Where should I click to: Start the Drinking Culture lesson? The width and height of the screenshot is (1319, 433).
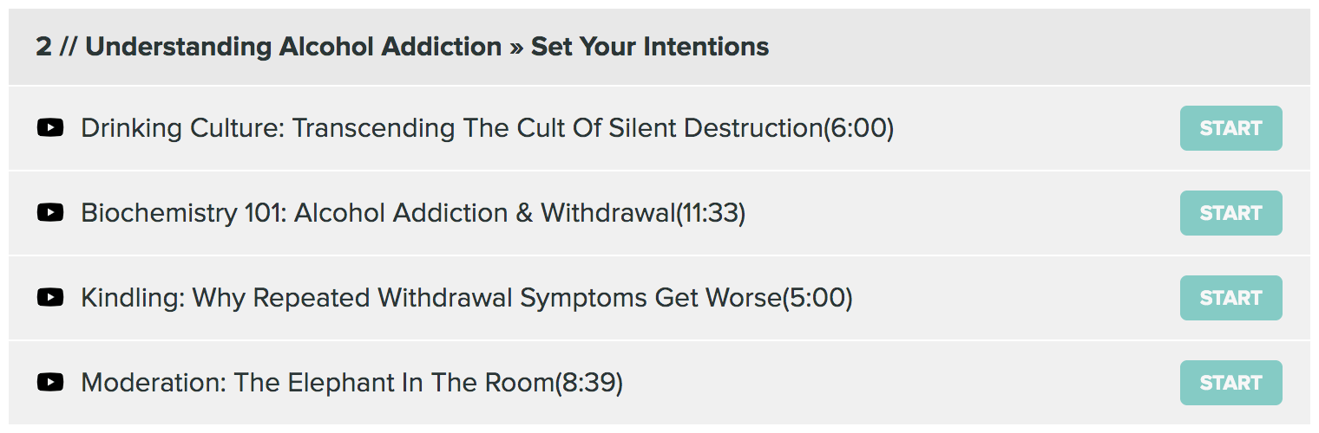[1230, 128]
